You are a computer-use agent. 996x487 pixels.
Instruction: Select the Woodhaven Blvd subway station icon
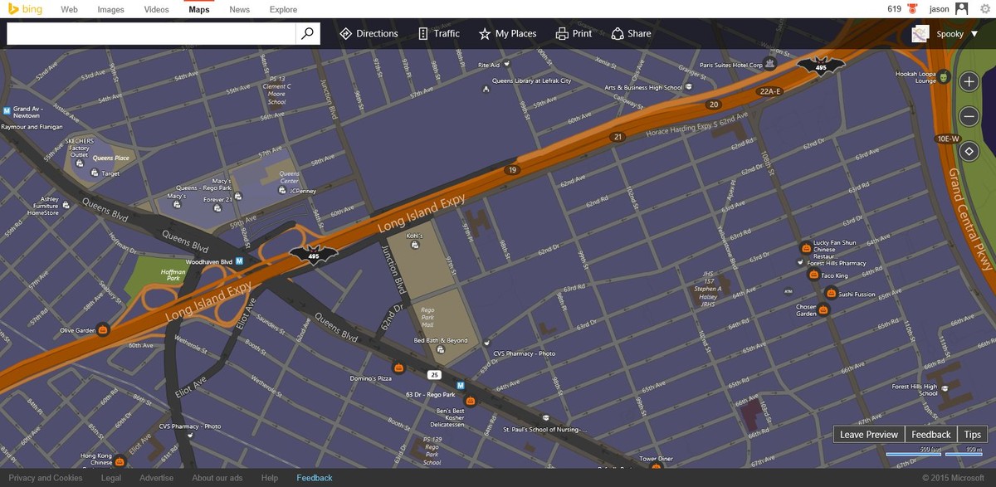240,261
